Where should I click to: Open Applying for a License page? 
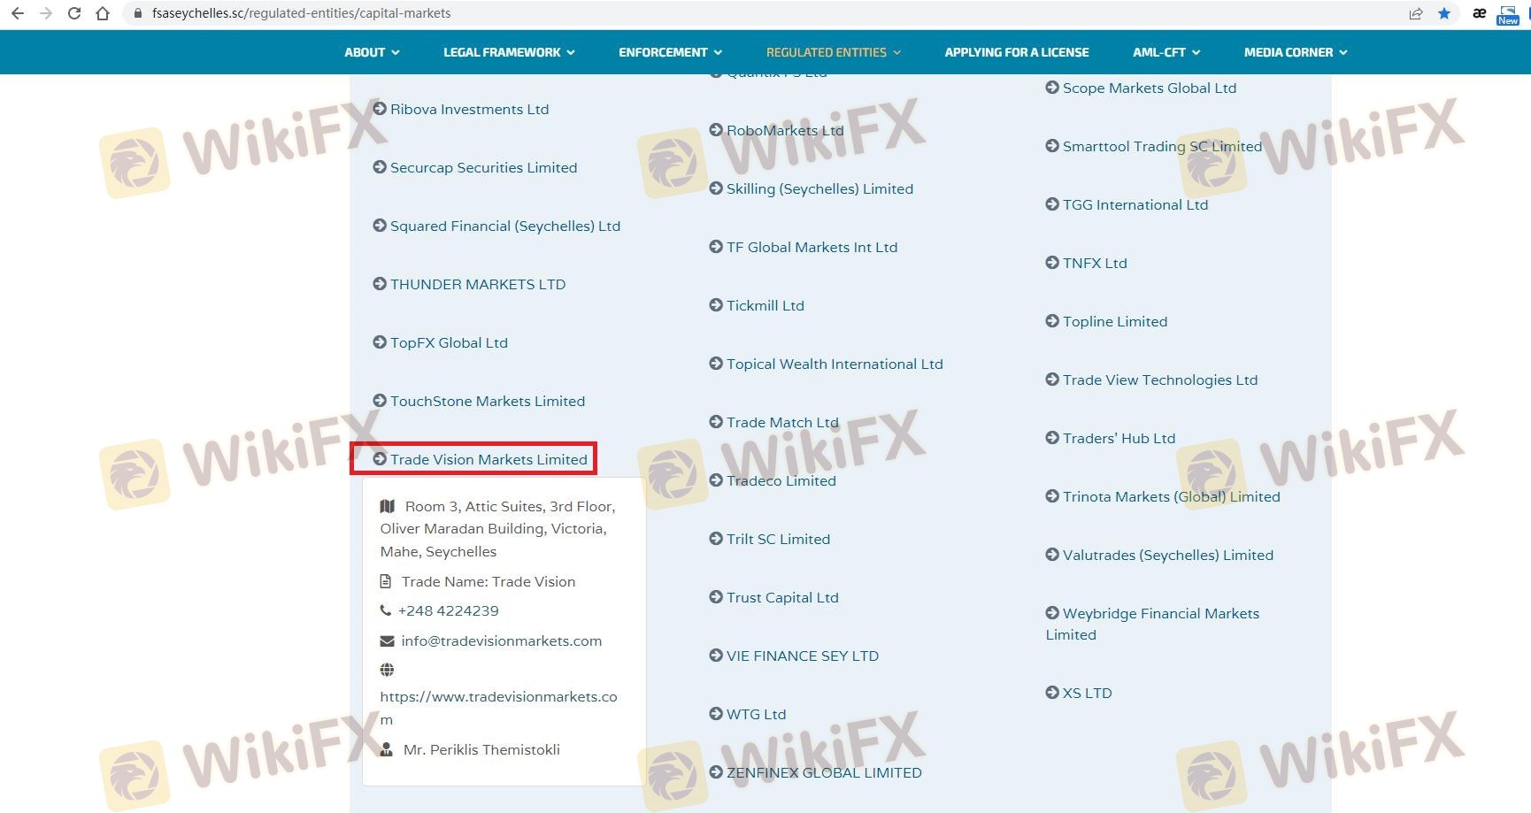click(x=1016, y=52)
